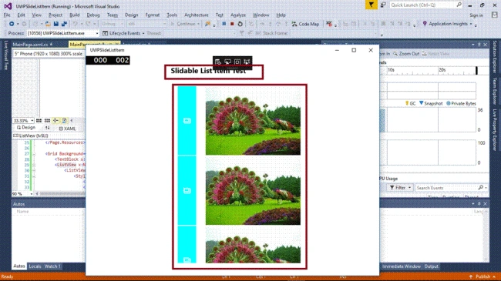
Task: Click first grid snapping icon in designer
Action: pos(39,120)
